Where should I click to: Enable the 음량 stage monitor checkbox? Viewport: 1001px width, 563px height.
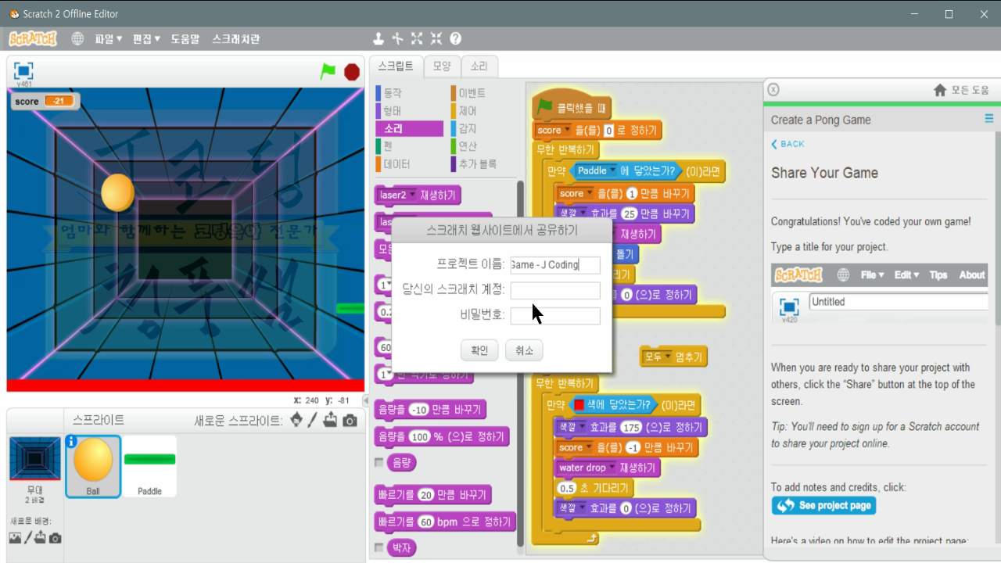[x=380, y=462]
